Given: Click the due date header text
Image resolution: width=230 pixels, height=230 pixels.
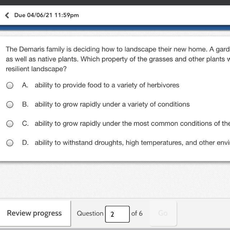Looking at the screenshot, I should coord(46,15).
